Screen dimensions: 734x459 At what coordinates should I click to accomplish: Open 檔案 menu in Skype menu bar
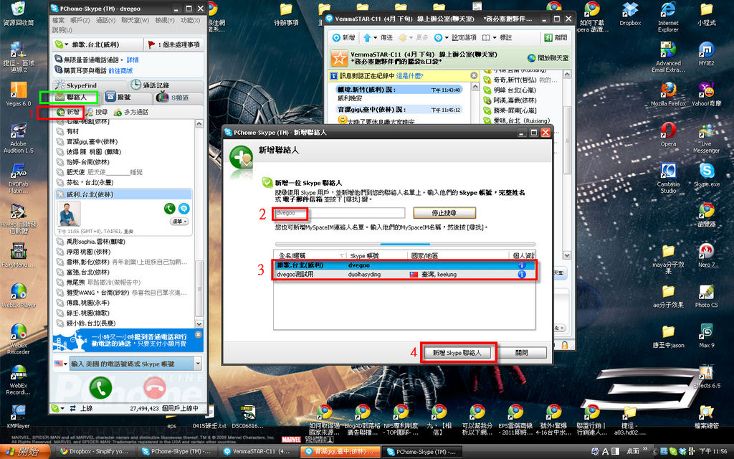[59, 21]
